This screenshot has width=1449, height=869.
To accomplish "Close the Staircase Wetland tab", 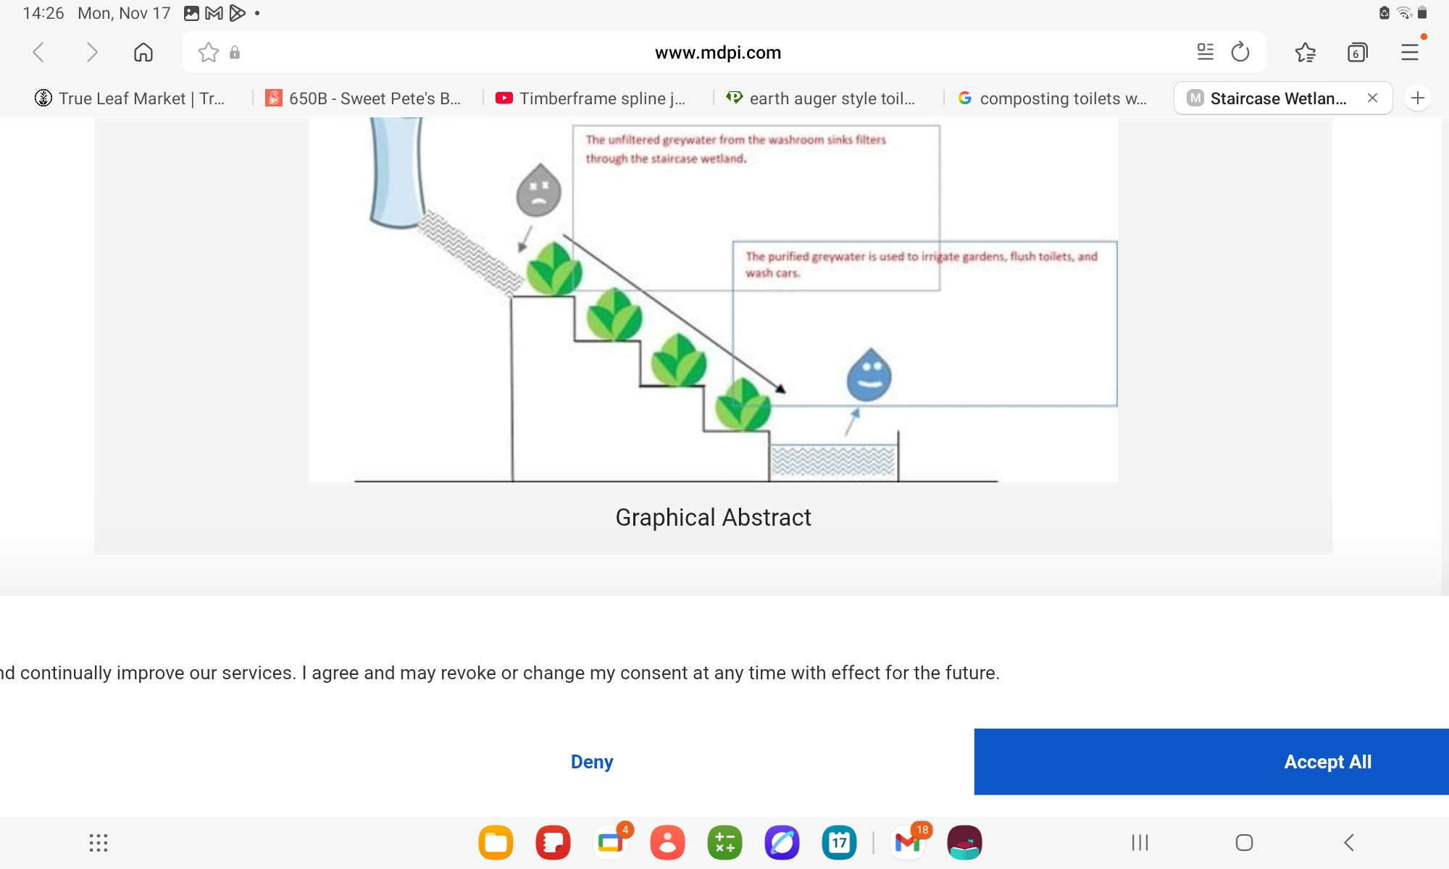I will click(1372, 98).
